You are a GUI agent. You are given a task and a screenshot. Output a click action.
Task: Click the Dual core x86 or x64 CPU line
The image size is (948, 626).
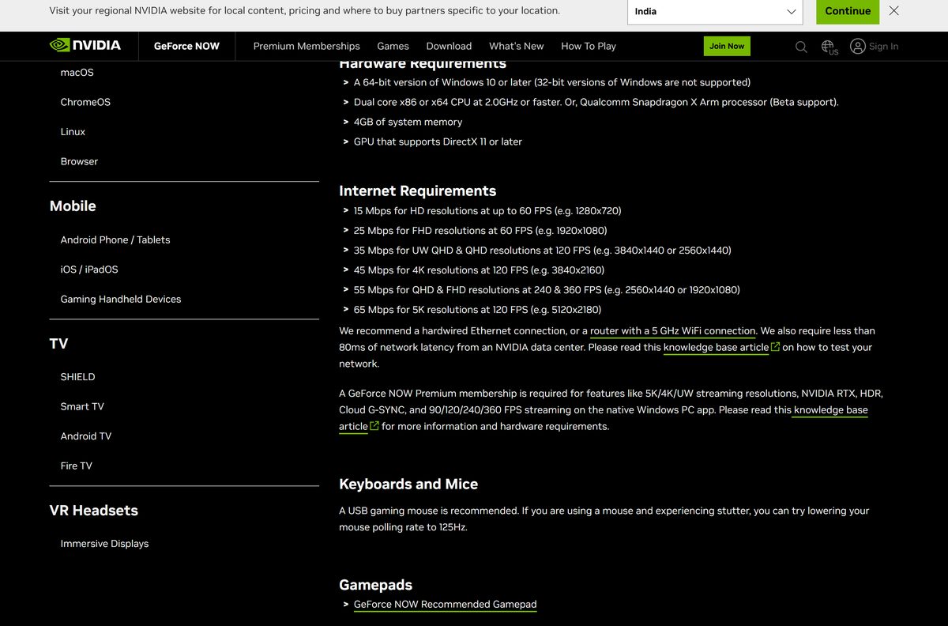point(596,102)
